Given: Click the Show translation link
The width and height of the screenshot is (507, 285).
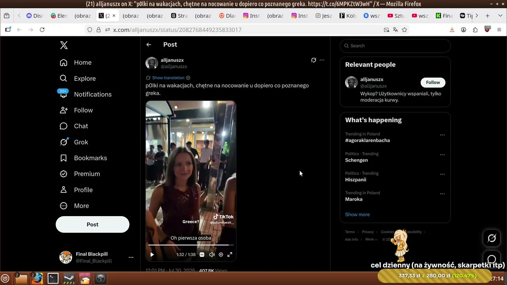Looking at the screenshot, I should pyautogui.click(x=168, y=78).
